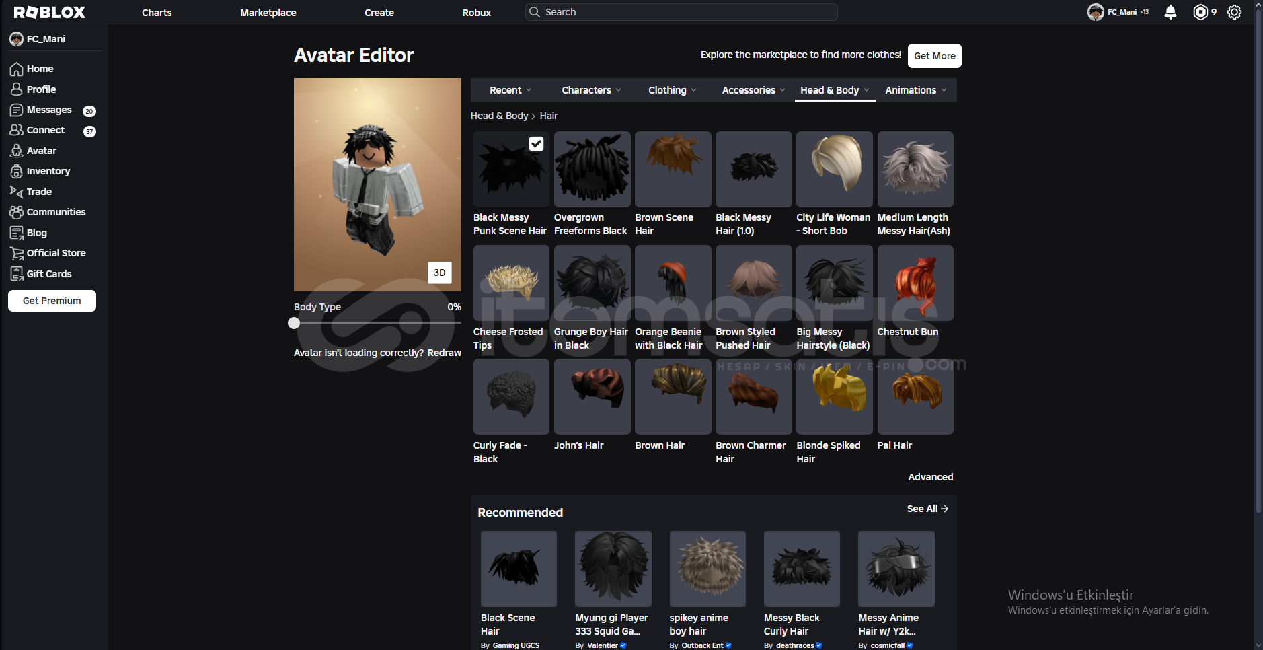This screenshot has height=650, width=1263.
Task: Equip Brown Styled Pushed Hair
Action: pyautogui.click(x=754, y=283)
